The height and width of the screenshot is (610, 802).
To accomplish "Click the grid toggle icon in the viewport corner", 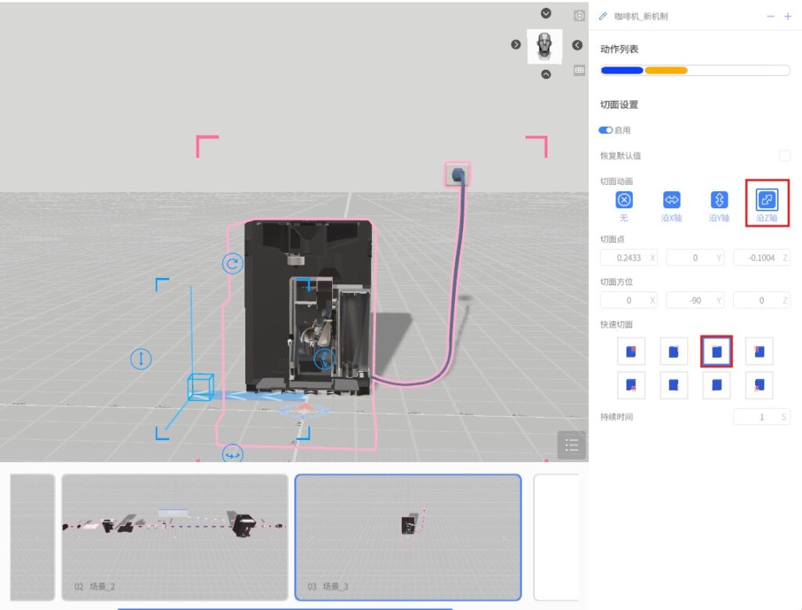I will [x=580, y=70].
